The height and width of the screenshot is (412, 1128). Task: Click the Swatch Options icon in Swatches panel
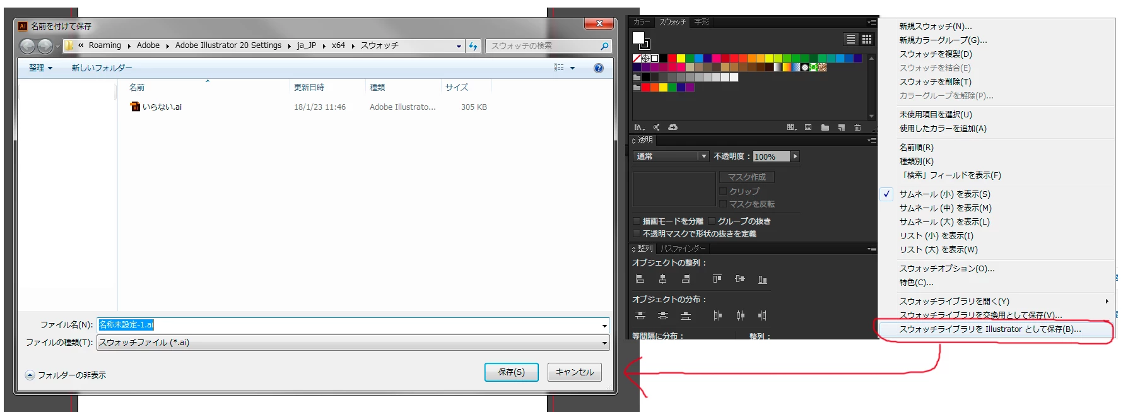pyautogui.click(x=808, y=127)
